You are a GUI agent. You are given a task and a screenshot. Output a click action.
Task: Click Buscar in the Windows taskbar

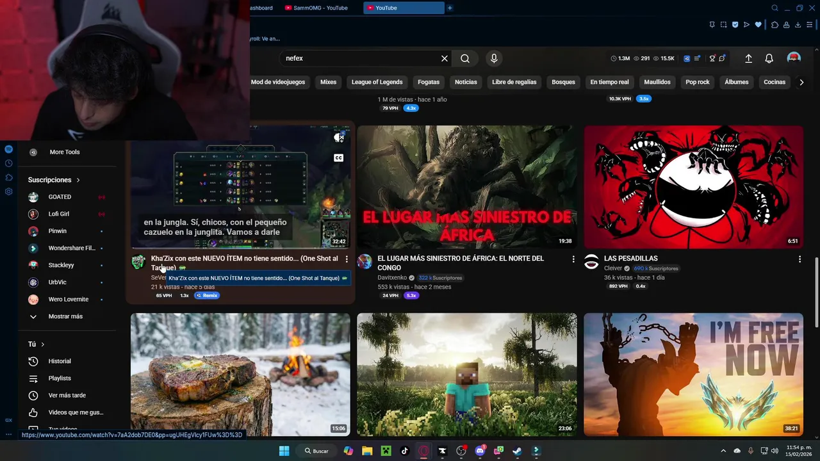316,451
